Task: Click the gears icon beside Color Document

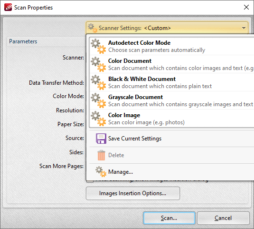Action: coord(98,64)
